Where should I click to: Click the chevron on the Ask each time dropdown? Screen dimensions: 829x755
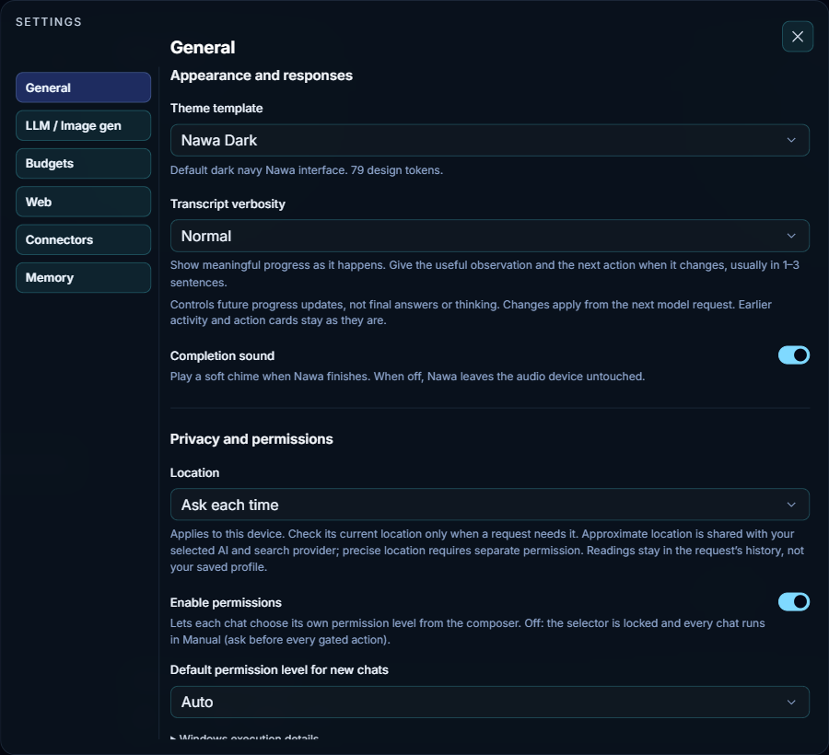click(791, 505)
